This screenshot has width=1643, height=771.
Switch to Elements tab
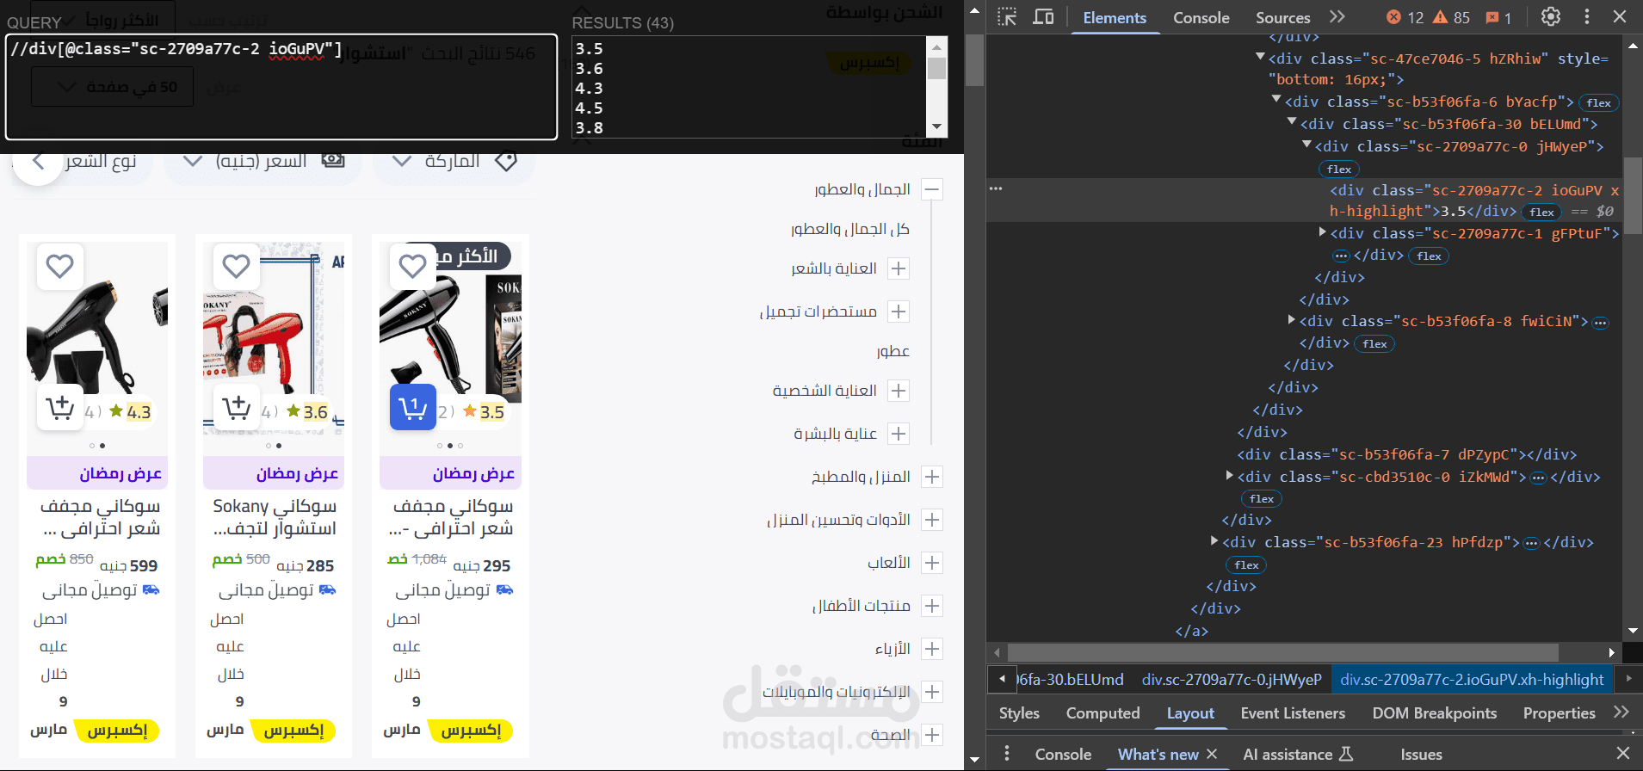coord(1115,17)
